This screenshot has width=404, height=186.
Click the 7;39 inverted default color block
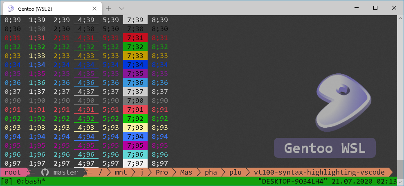pyautogui.click(x=135, y=20)
